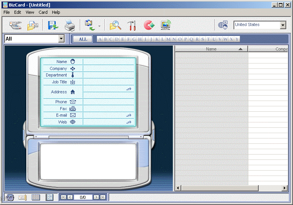Click the save file toolbar icon
The image size is (293, 205).
(53, 25)
